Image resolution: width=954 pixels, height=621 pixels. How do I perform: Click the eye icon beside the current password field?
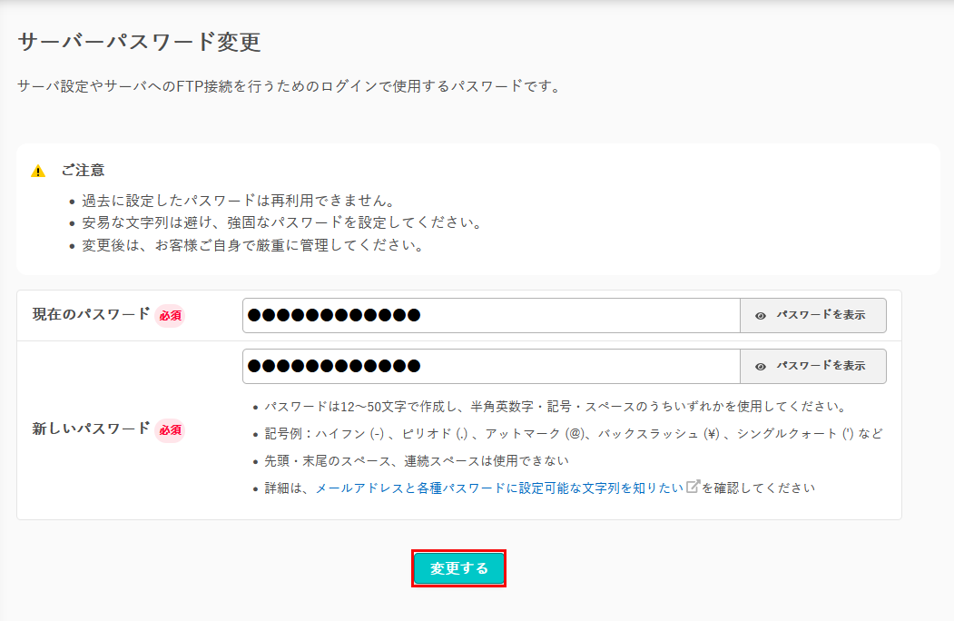pos(761,316)
